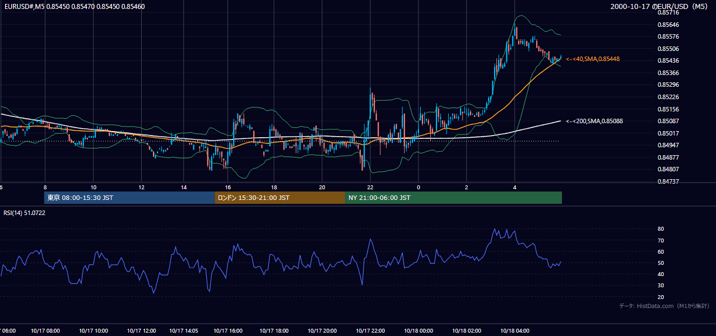716x336 pixels.
Task: Click price axis value 0.85226
Action: [x=668, y=97]
